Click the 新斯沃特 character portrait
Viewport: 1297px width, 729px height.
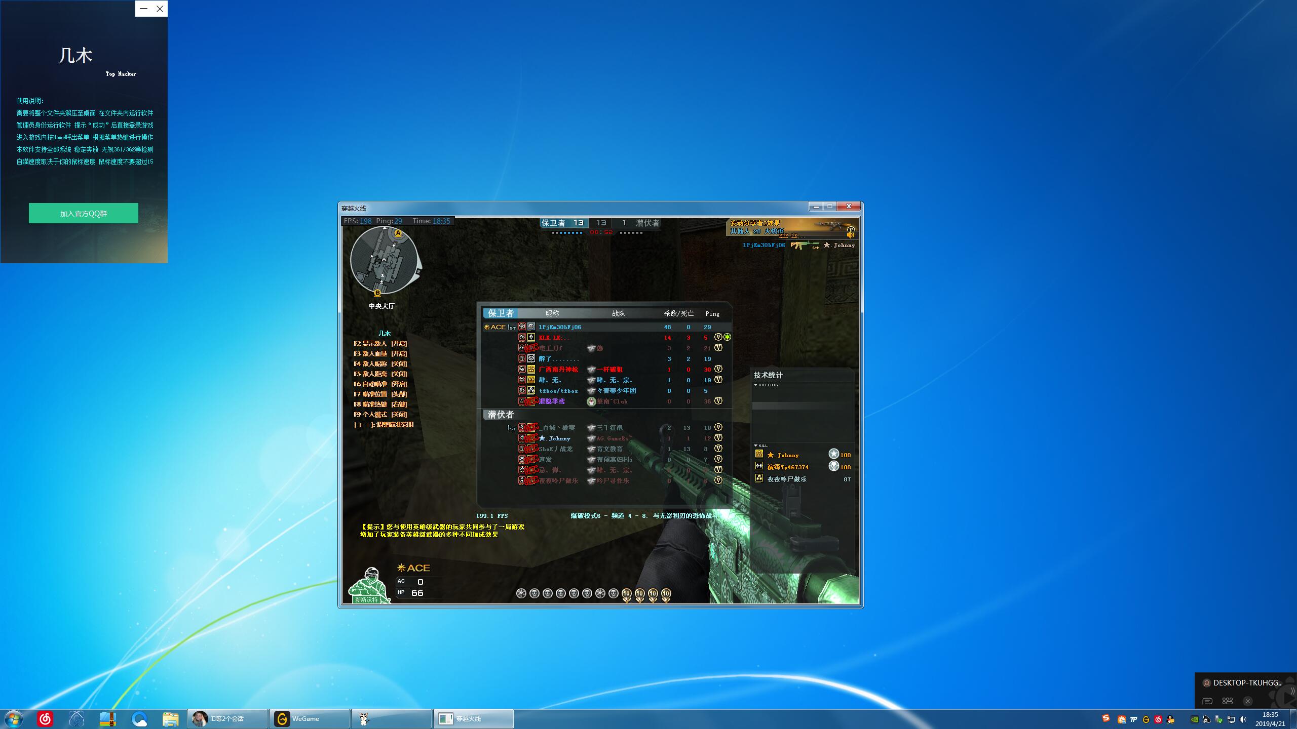point(369,585)
